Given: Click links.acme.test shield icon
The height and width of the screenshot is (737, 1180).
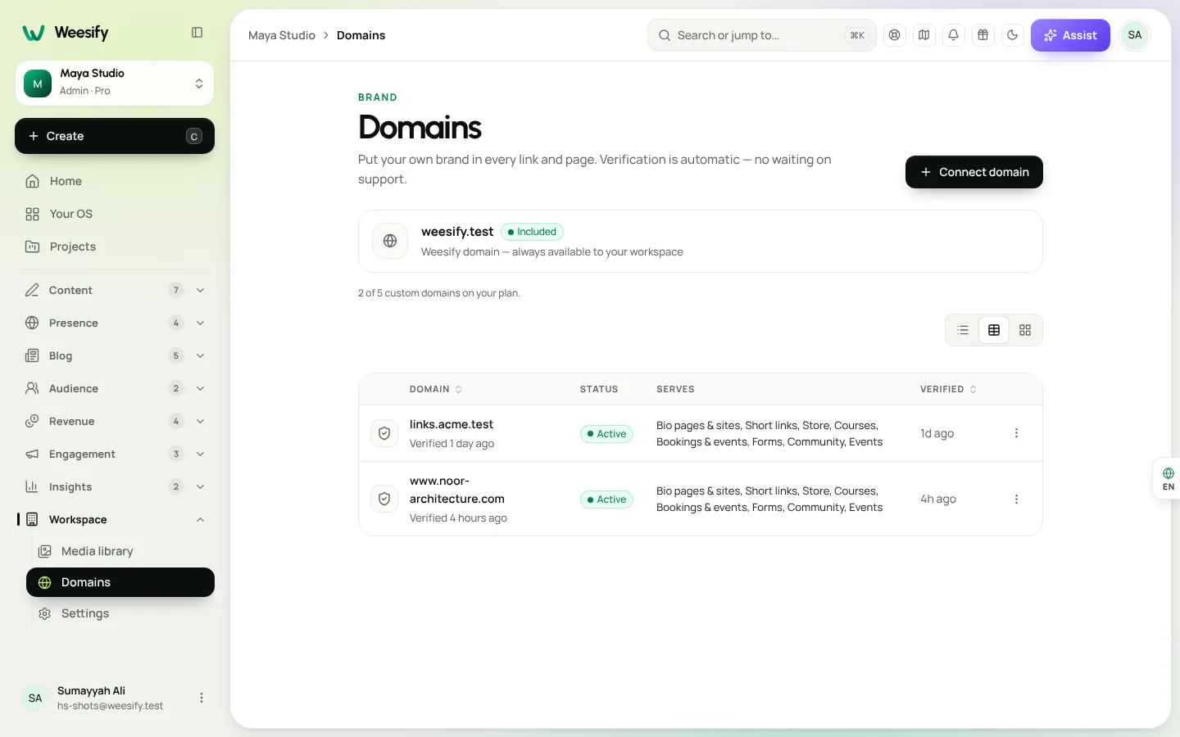Looking at the screenshot, I should [x=384, y=433].
